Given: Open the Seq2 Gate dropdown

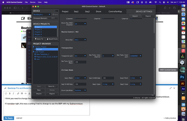Looking at the screenshot, I should [x=136, y=84].
